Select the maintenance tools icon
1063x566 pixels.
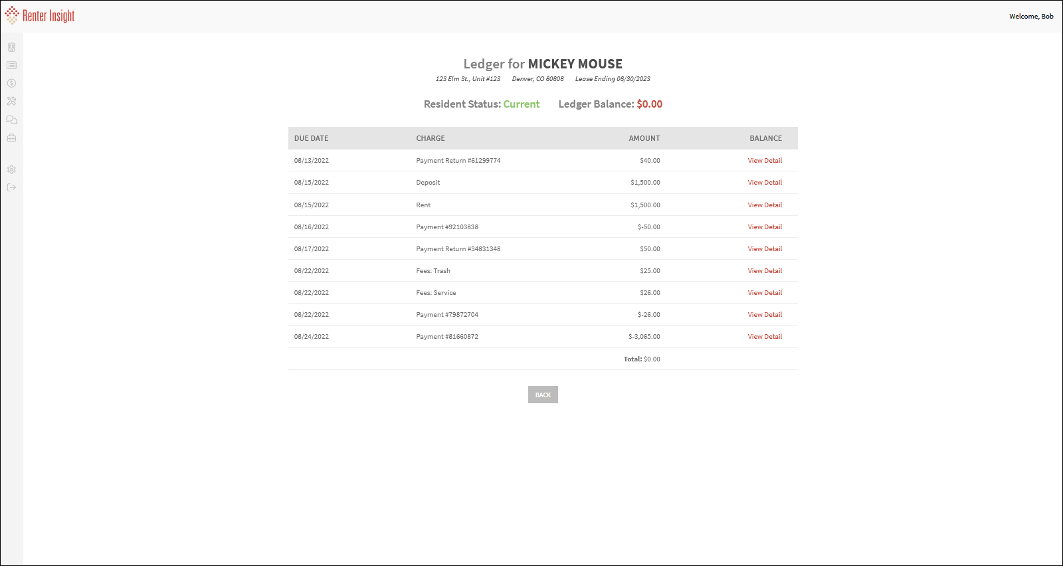pos(11,102)
